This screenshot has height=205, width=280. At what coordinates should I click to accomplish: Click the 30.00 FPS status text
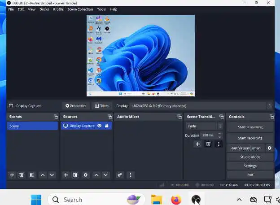[x=257, y=185]
